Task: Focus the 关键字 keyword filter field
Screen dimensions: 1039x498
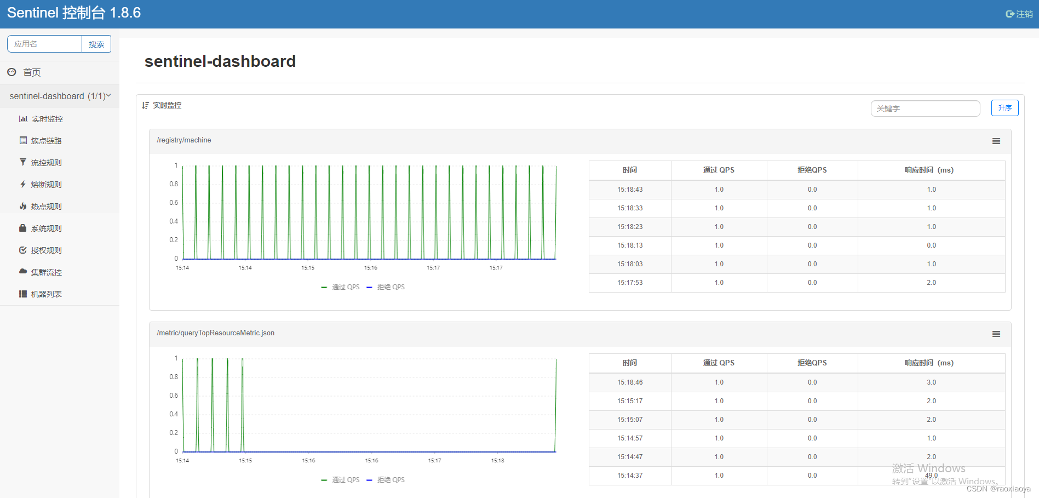Action: 925,108
